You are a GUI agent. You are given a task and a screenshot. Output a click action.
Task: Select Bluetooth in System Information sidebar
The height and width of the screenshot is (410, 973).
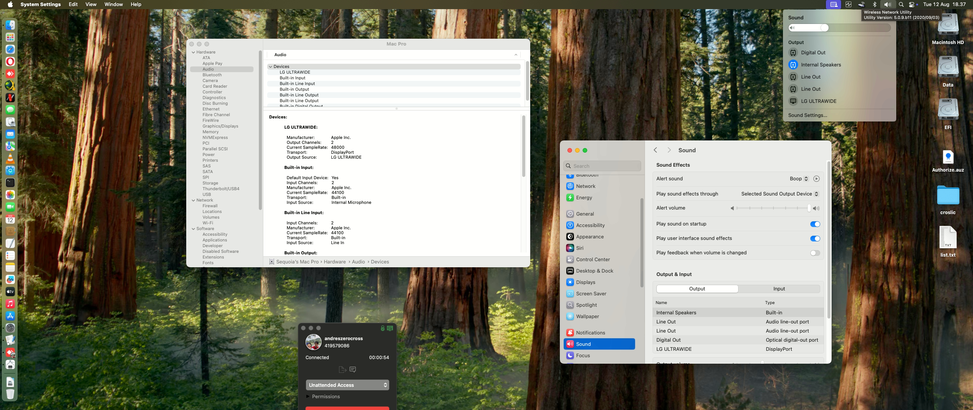212,75
